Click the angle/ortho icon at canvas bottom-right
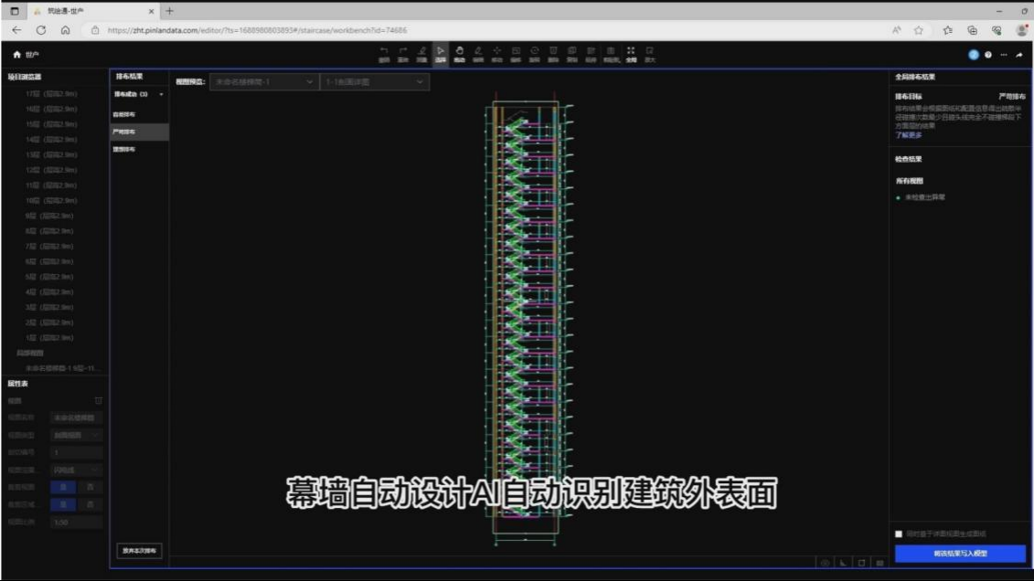The image size is (1034, 581). pos(843,563)
